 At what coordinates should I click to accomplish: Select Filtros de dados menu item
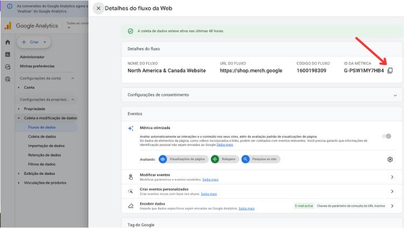click(42, 165)
